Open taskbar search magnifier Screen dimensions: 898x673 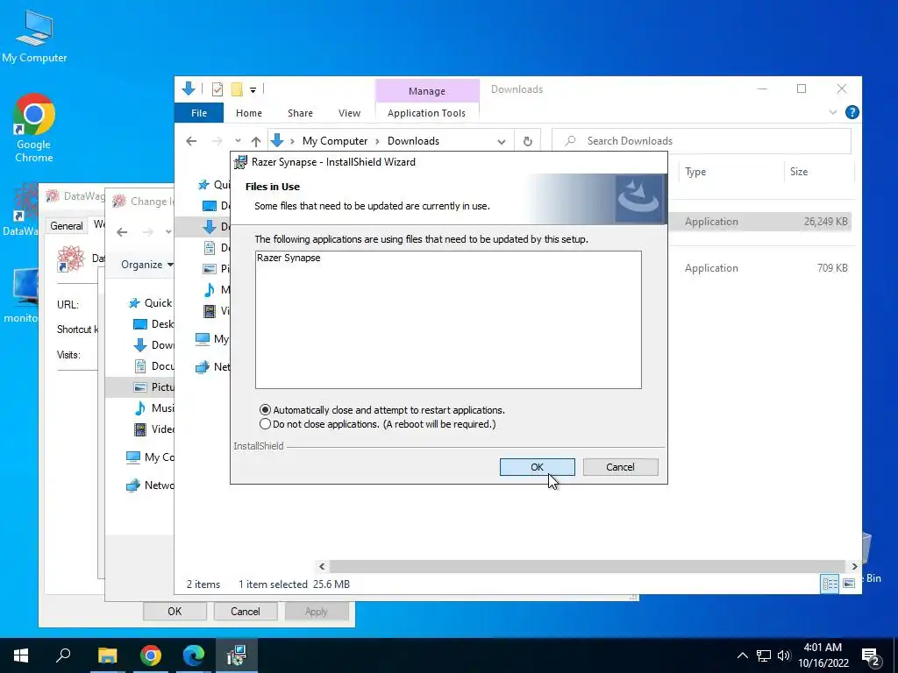pyautogui.click(x=63, y=655)
